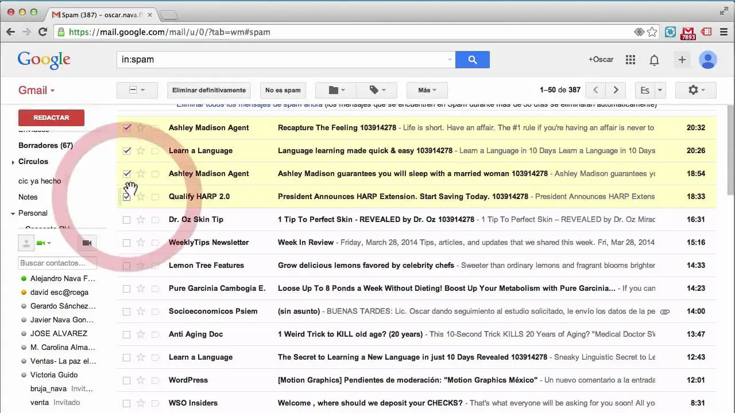Click the REDACTAR compose button

(x=51, y=118)
